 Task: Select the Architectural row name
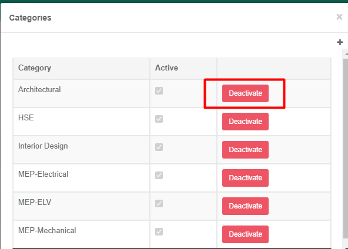coord(39,90)
